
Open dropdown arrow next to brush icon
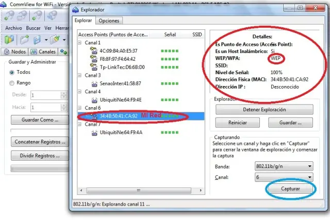pyautogui.click(x=64, y=40)
